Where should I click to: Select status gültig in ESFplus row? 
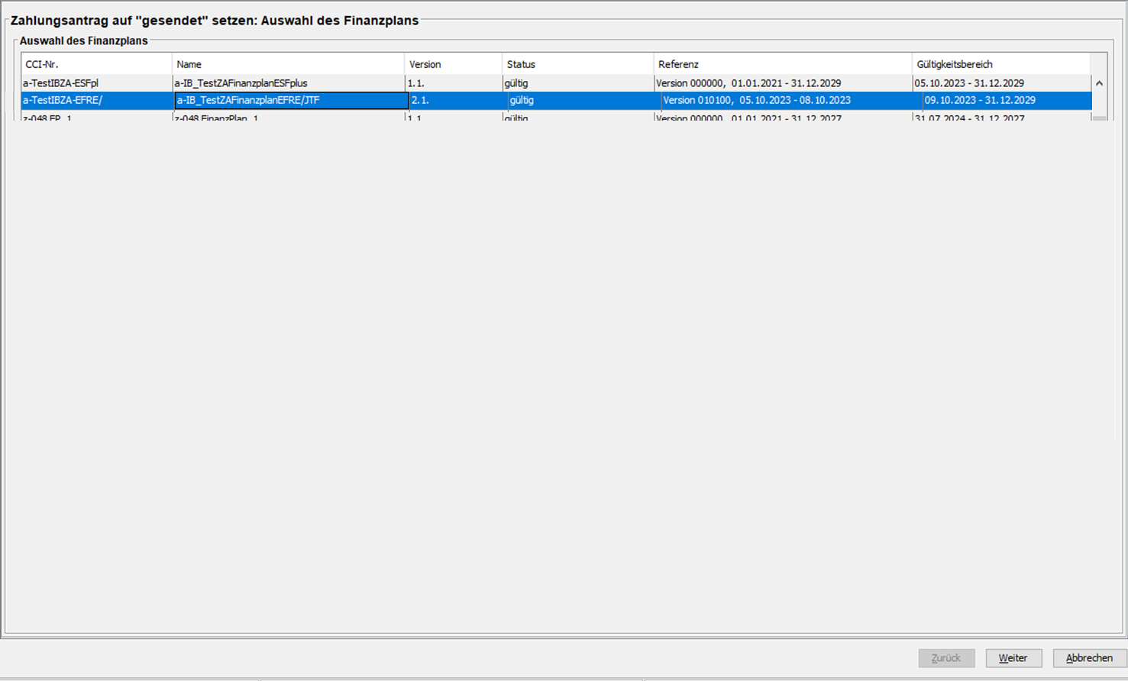578,83
